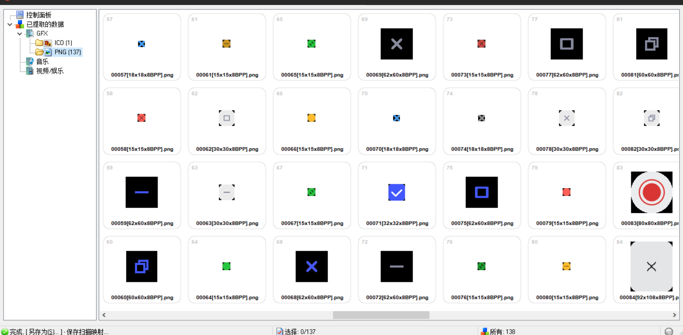Screen dimensions: 683x335
Task: Select the blue minus bar image 00059
Action: click(x=141, y=192)
